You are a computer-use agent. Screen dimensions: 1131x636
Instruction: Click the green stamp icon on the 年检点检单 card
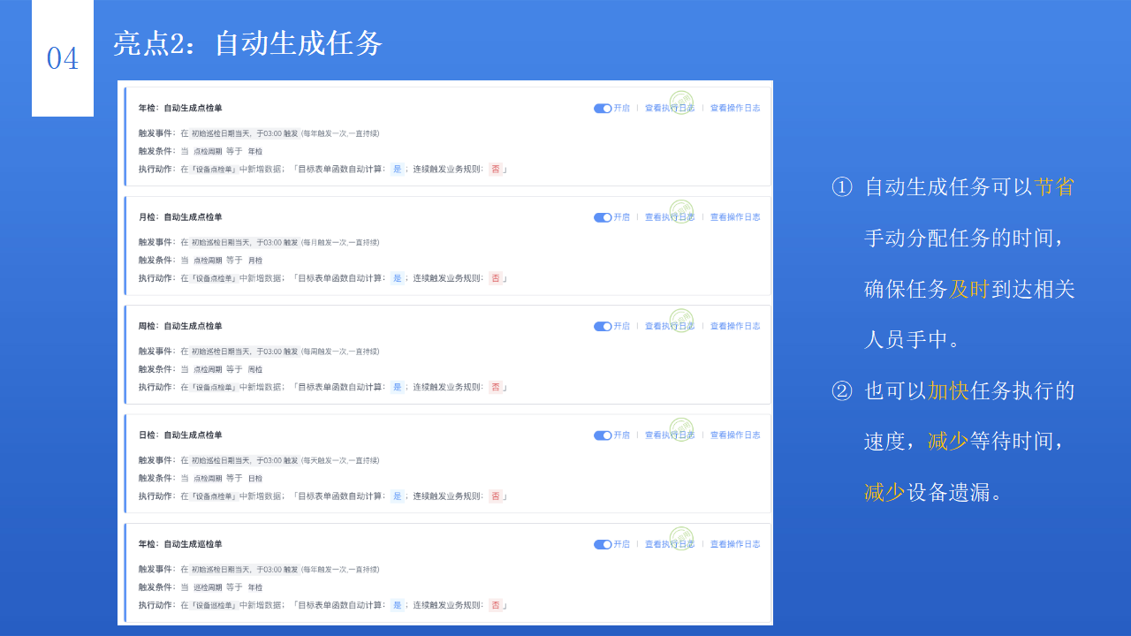[680, 104]
